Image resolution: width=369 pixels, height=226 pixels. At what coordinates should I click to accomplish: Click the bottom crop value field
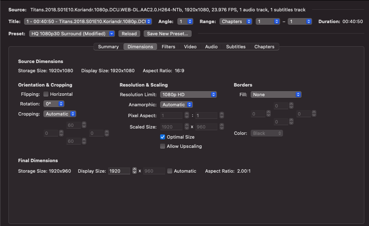click(x=74, y=141)
